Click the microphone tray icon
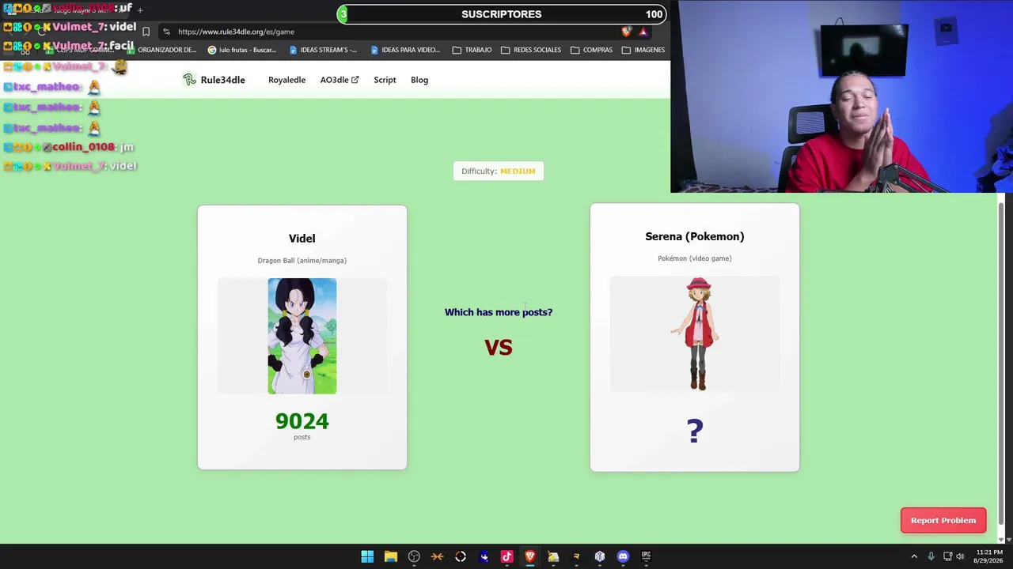This screenshot has height=569, width=1013. (931, 556)
